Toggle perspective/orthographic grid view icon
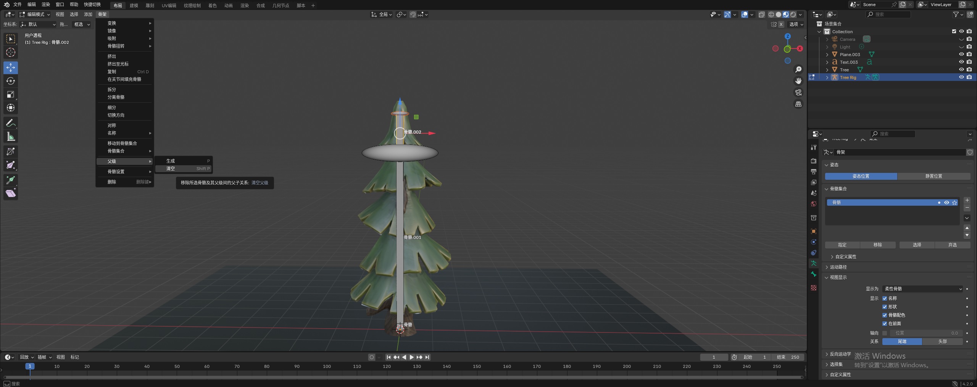 pos(798,104)
